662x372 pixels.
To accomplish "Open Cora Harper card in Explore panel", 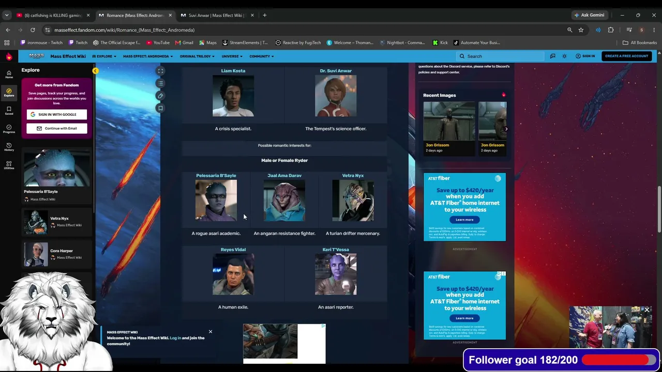I will pos(57,254).
